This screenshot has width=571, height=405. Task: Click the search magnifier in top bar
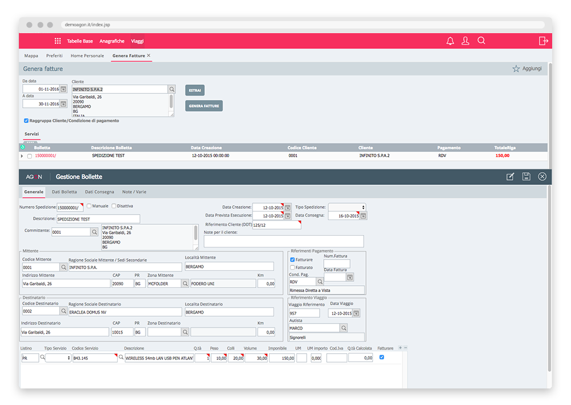(481, 40)
